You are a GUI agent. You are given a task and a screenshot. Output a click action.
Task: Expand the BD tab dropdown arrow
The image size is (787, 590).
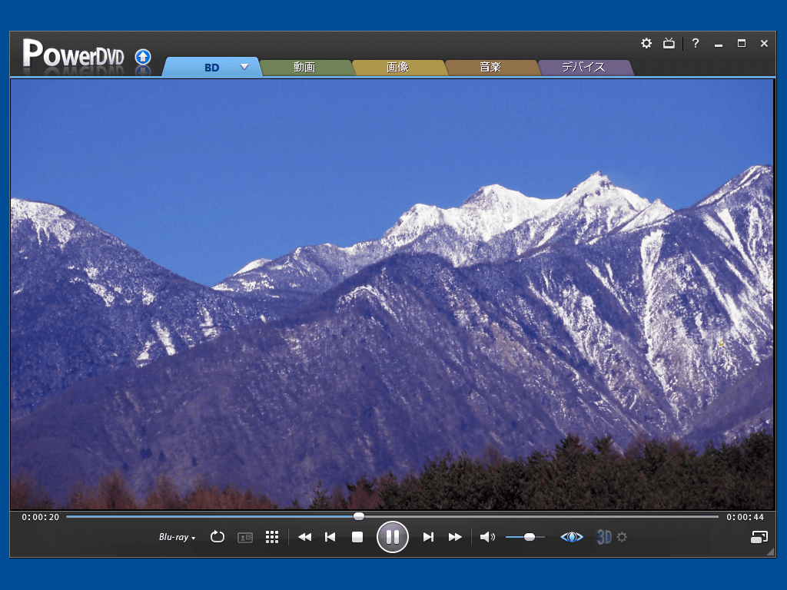tap(244, 67)
